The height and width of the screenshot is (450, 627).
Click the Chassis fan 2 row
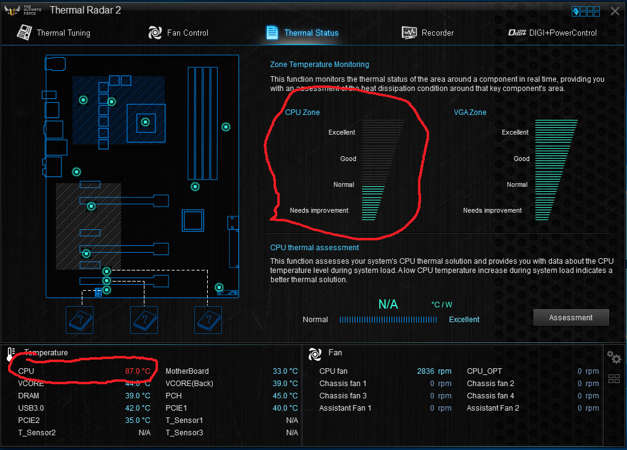(532, 384)
